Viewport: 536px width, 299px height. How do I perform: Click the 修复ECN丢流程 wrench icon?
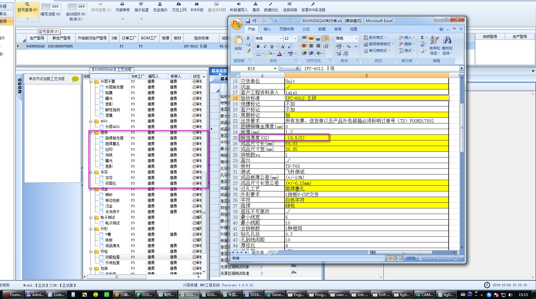[313, 4]
